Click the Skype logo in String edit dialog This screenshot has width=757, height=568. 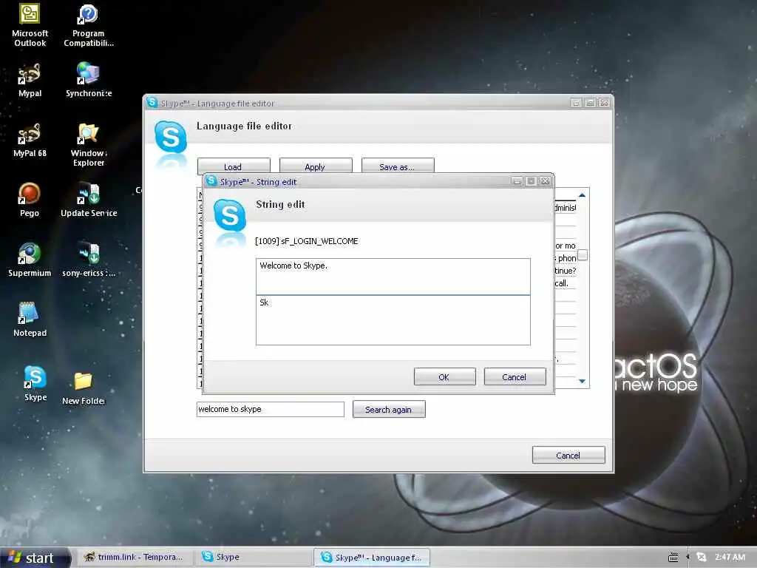230,215
